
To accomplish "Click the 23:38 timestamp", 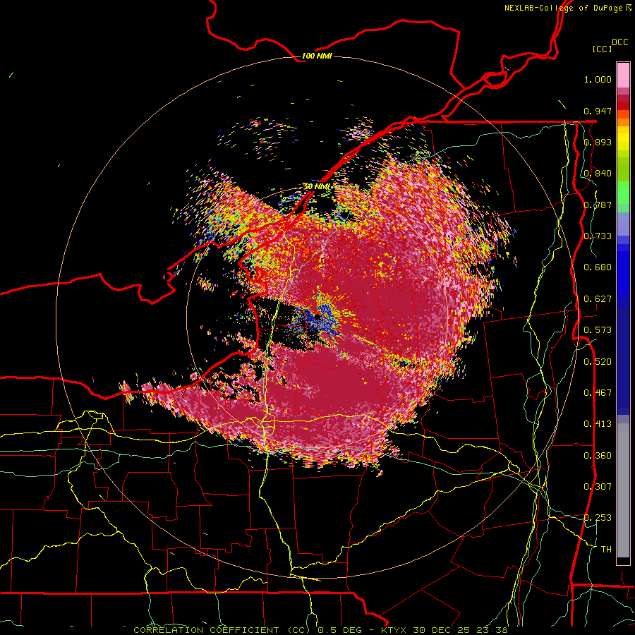I will [491, 630].
